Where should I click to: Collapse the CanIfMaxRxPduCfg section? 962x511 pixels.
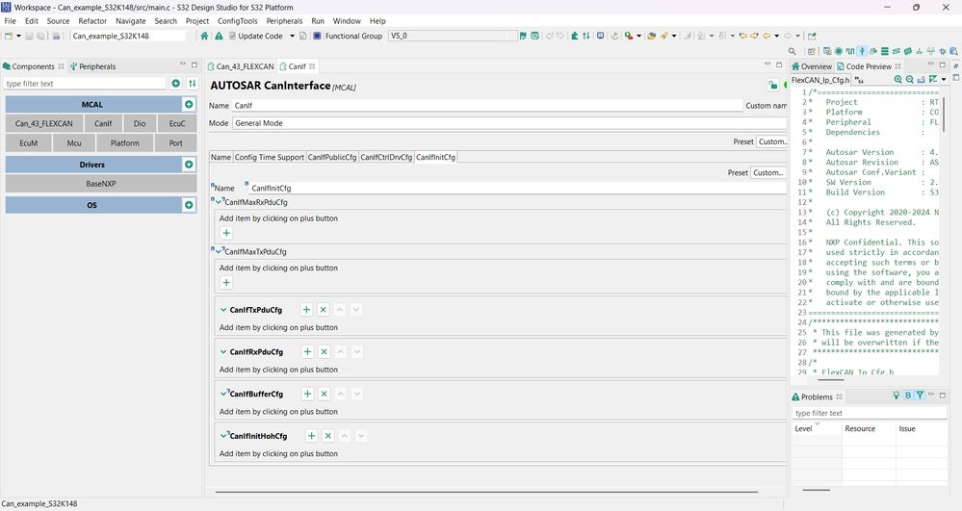click(x=219, y=202)
